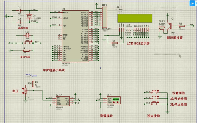The width and height of the screenshot is (197, 123).
Task: Click RV1 potentiometer lower red adjust dot
Action: pyautogui.click(x=23, y=93)
